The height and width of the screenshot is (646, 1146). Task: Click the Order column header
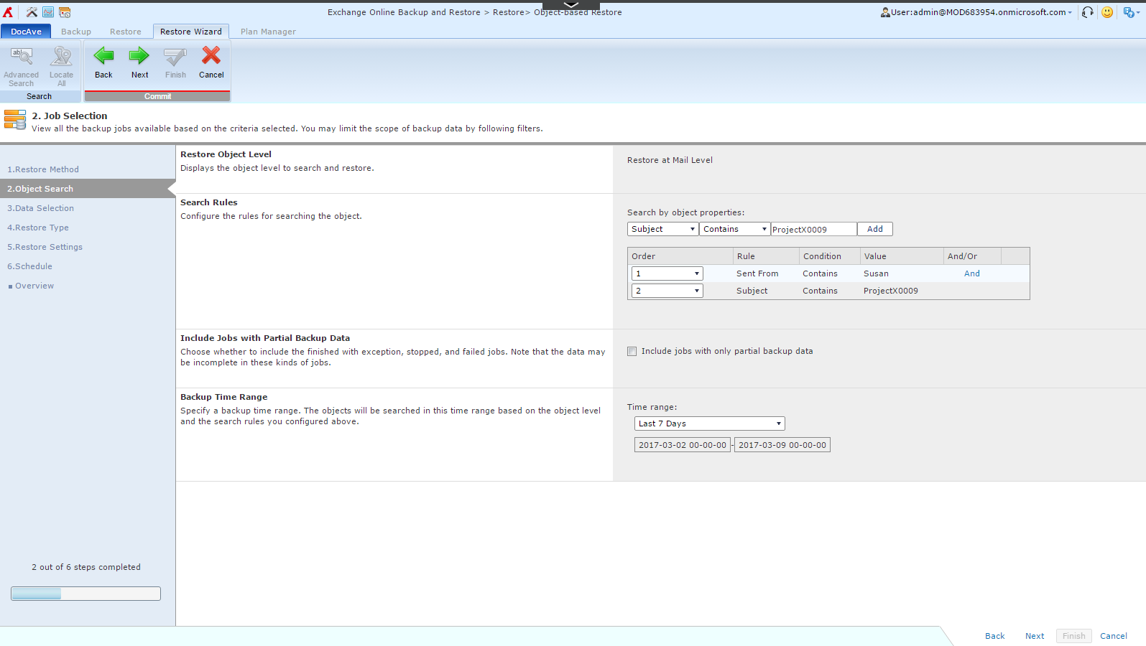tap(680, 256)
